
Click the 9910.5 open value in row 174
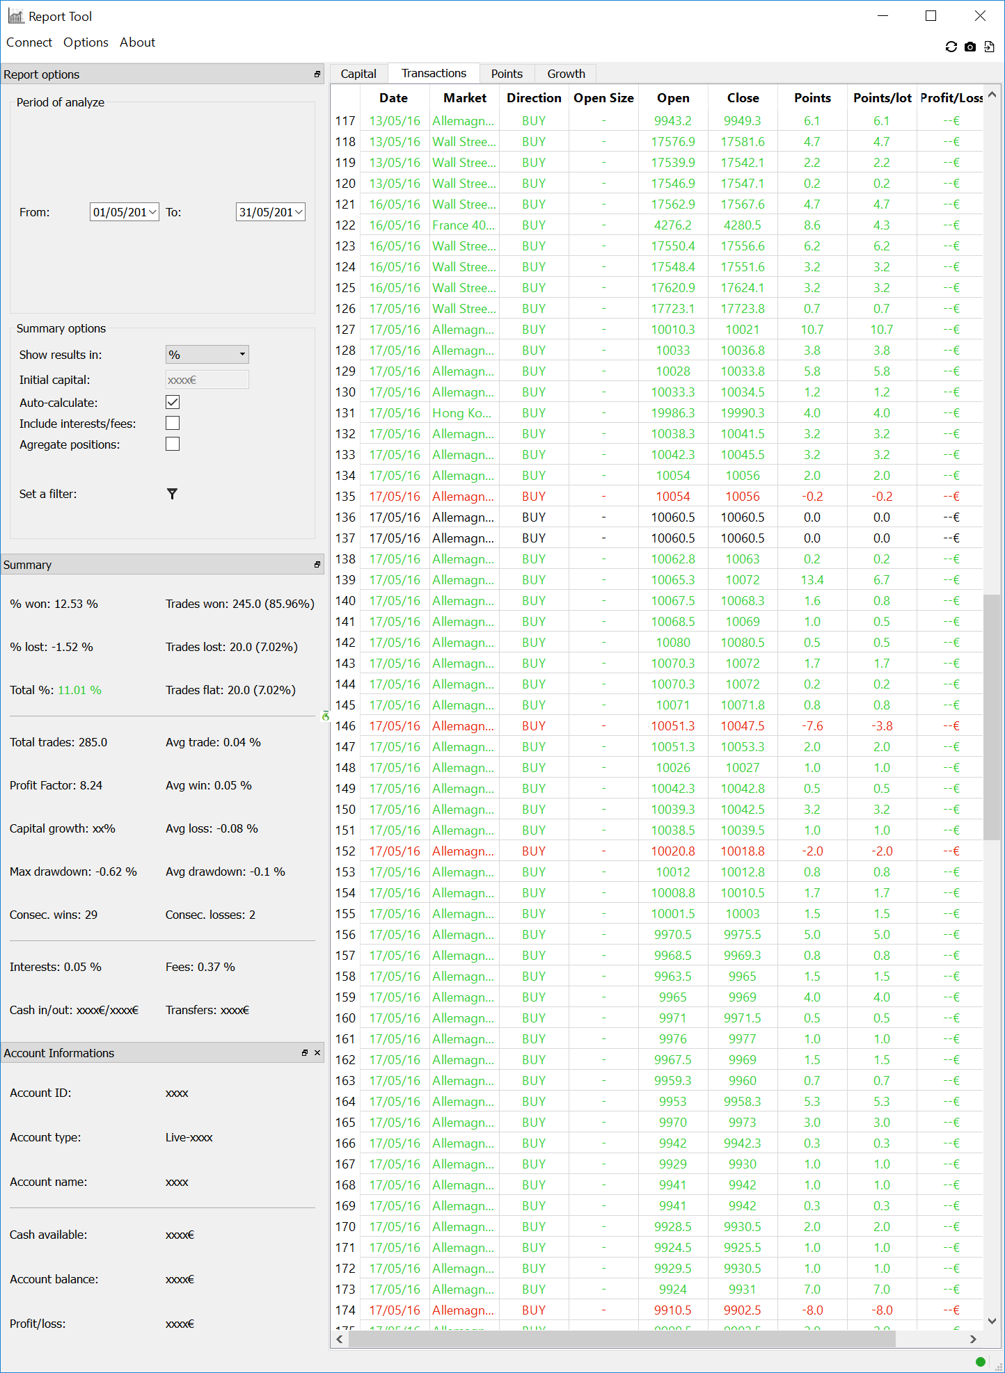click(673, 1310)
